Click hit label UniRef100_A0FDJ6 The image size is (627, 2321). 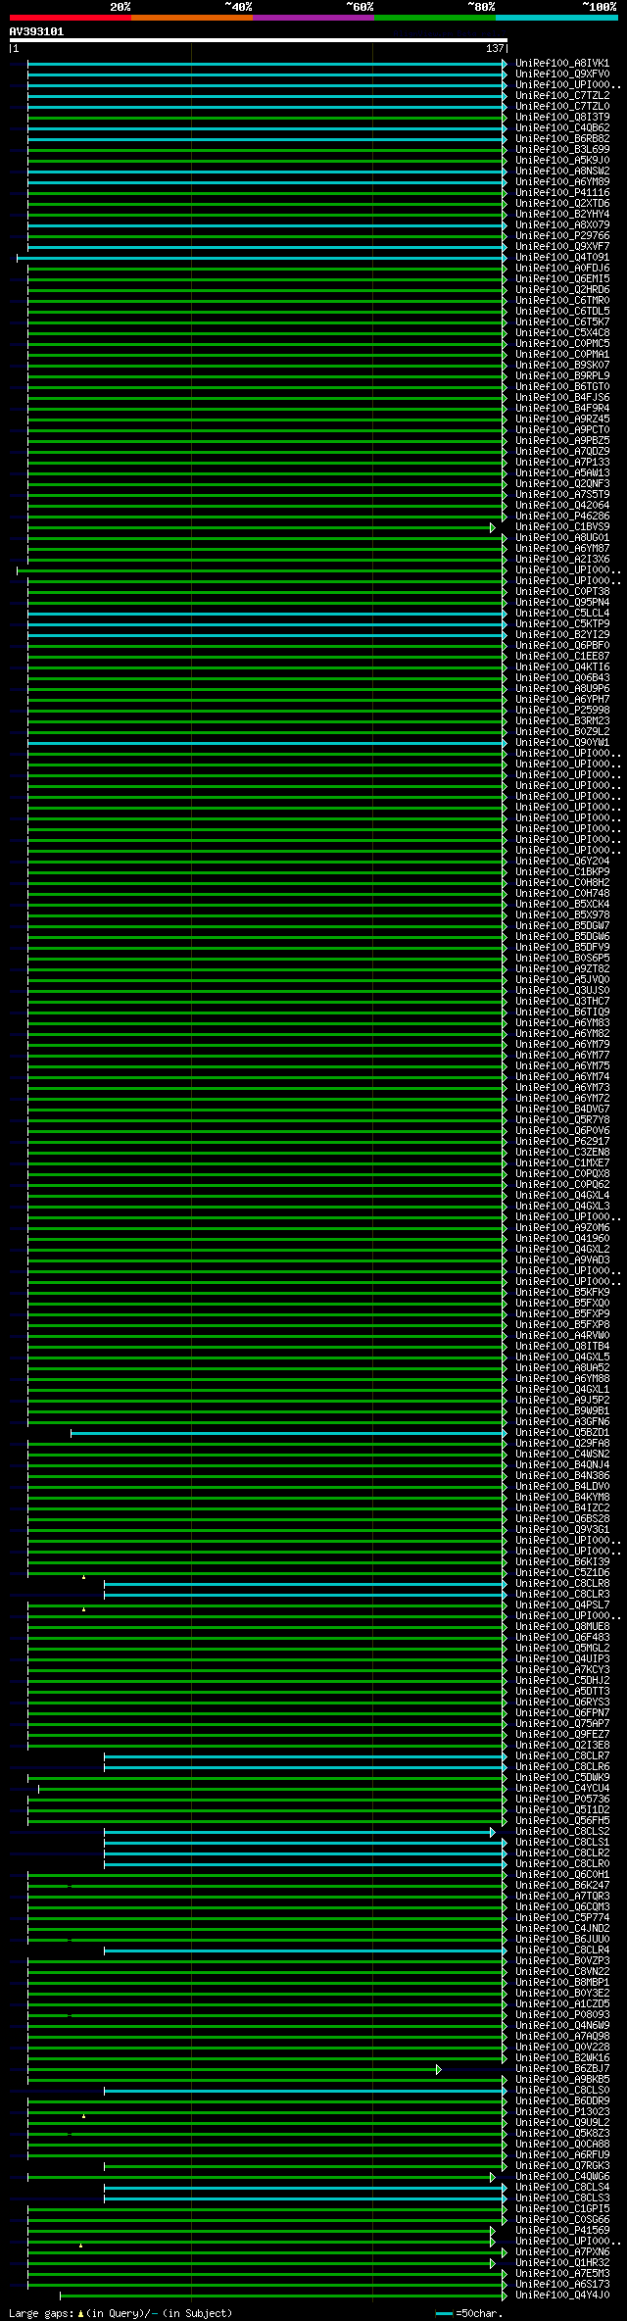pyautogui.click(x=562, y=269)
